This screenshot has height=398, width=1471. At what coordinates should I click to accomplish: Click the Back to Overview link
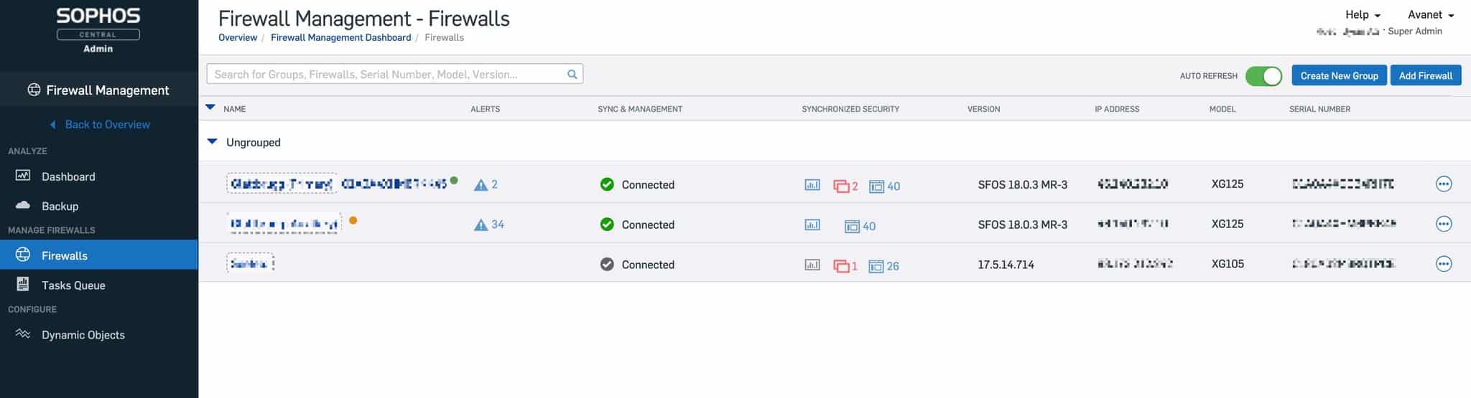(107, 124)
